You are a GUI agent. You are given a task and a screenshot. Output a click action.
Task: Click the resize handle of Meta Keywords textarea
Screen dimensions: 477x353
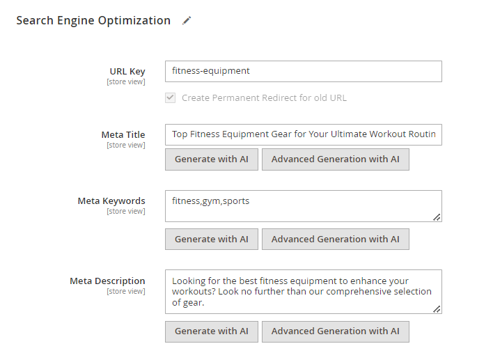pos(437,217)
